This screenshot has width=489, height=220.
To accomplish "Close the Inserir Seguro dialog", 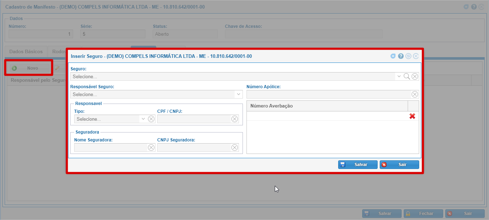I will coord(416,56).
